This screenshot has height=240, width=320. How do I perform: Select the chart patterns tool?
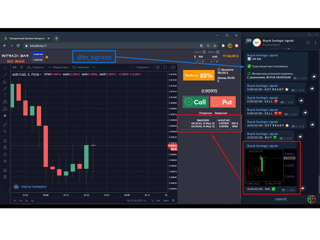[5, 102]
